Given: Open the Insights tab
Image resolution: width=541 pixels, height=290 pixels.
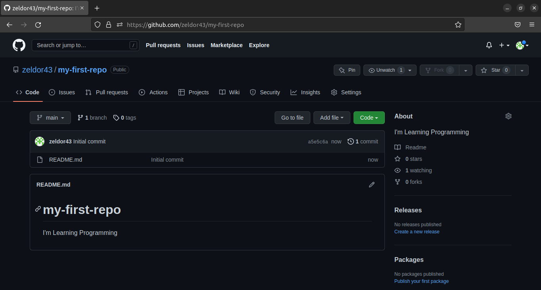Looking at the screenshot, I should pyautogui.click(x=305, y=92).
